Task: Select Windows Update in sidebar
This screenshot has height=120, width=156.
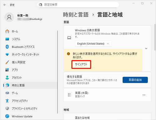Action: (30, 116)
